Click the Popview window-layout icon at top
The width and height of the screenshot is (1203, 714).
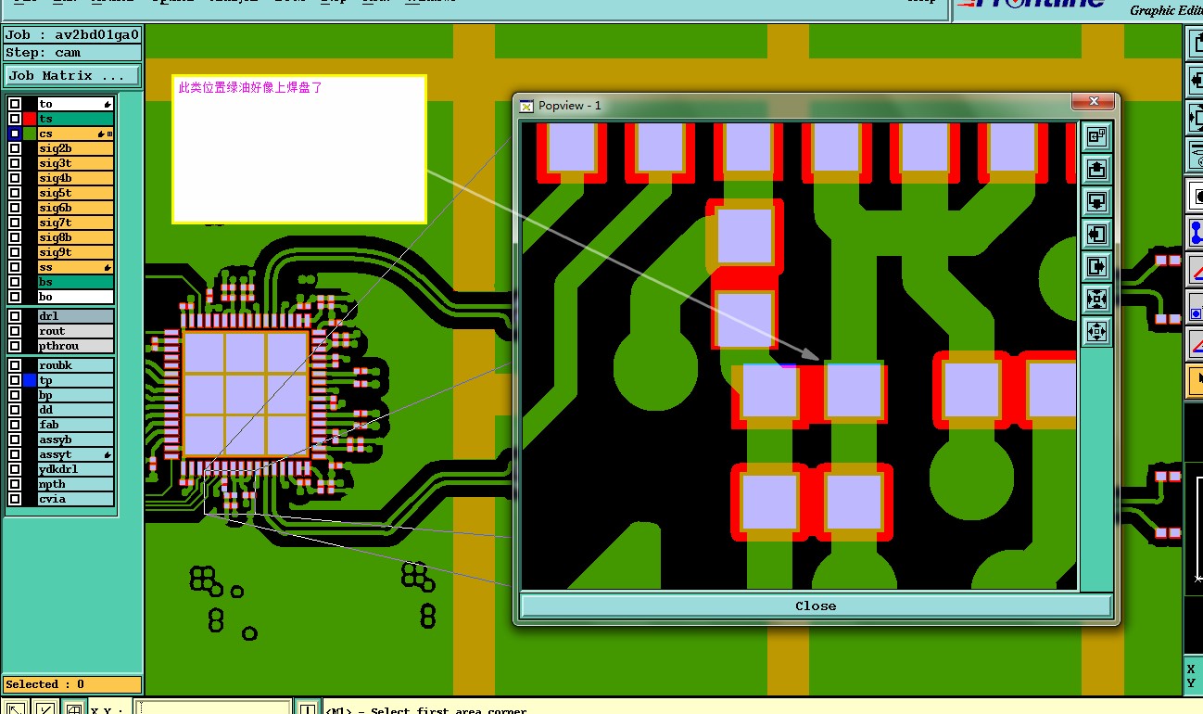(1096, 137)
